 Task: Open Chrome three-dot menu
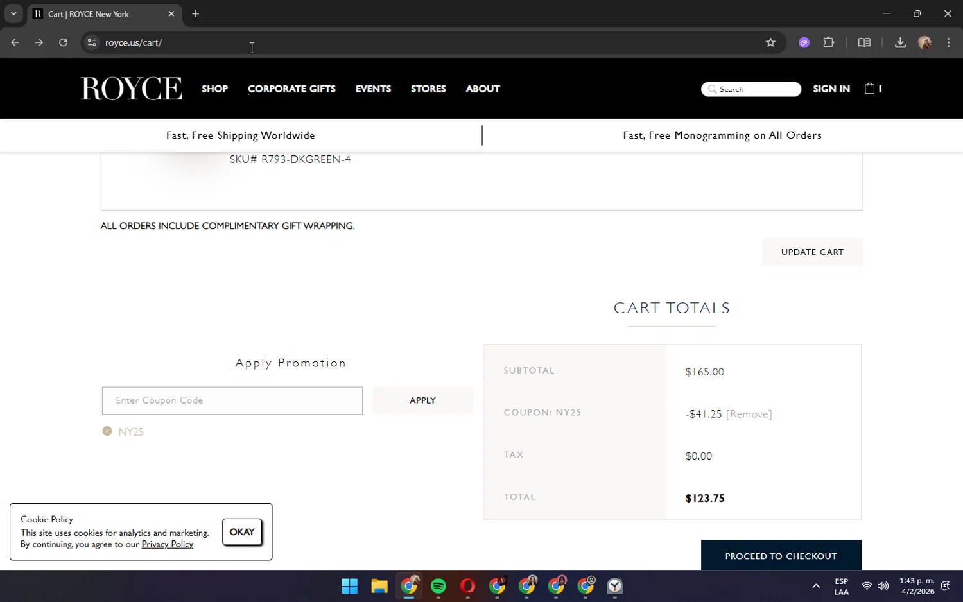pyautogui.click(x=948, y=42)
